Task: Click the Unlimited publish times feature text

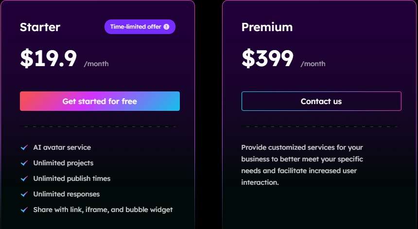Action: tap(72, 178)
